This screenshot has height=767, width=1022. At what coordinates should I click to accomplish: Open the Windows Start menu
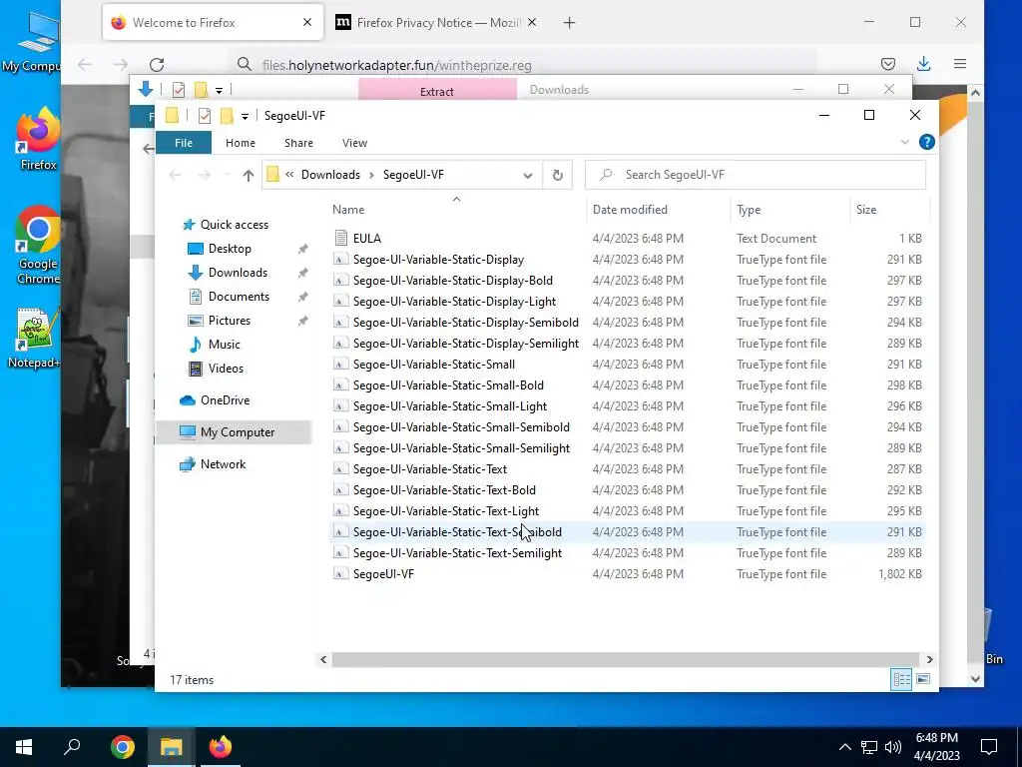24,747
